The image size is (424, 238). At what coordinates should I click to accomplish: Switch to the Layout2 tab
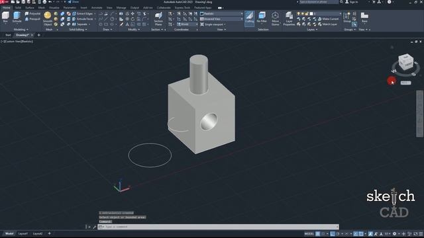pos(38,233)
